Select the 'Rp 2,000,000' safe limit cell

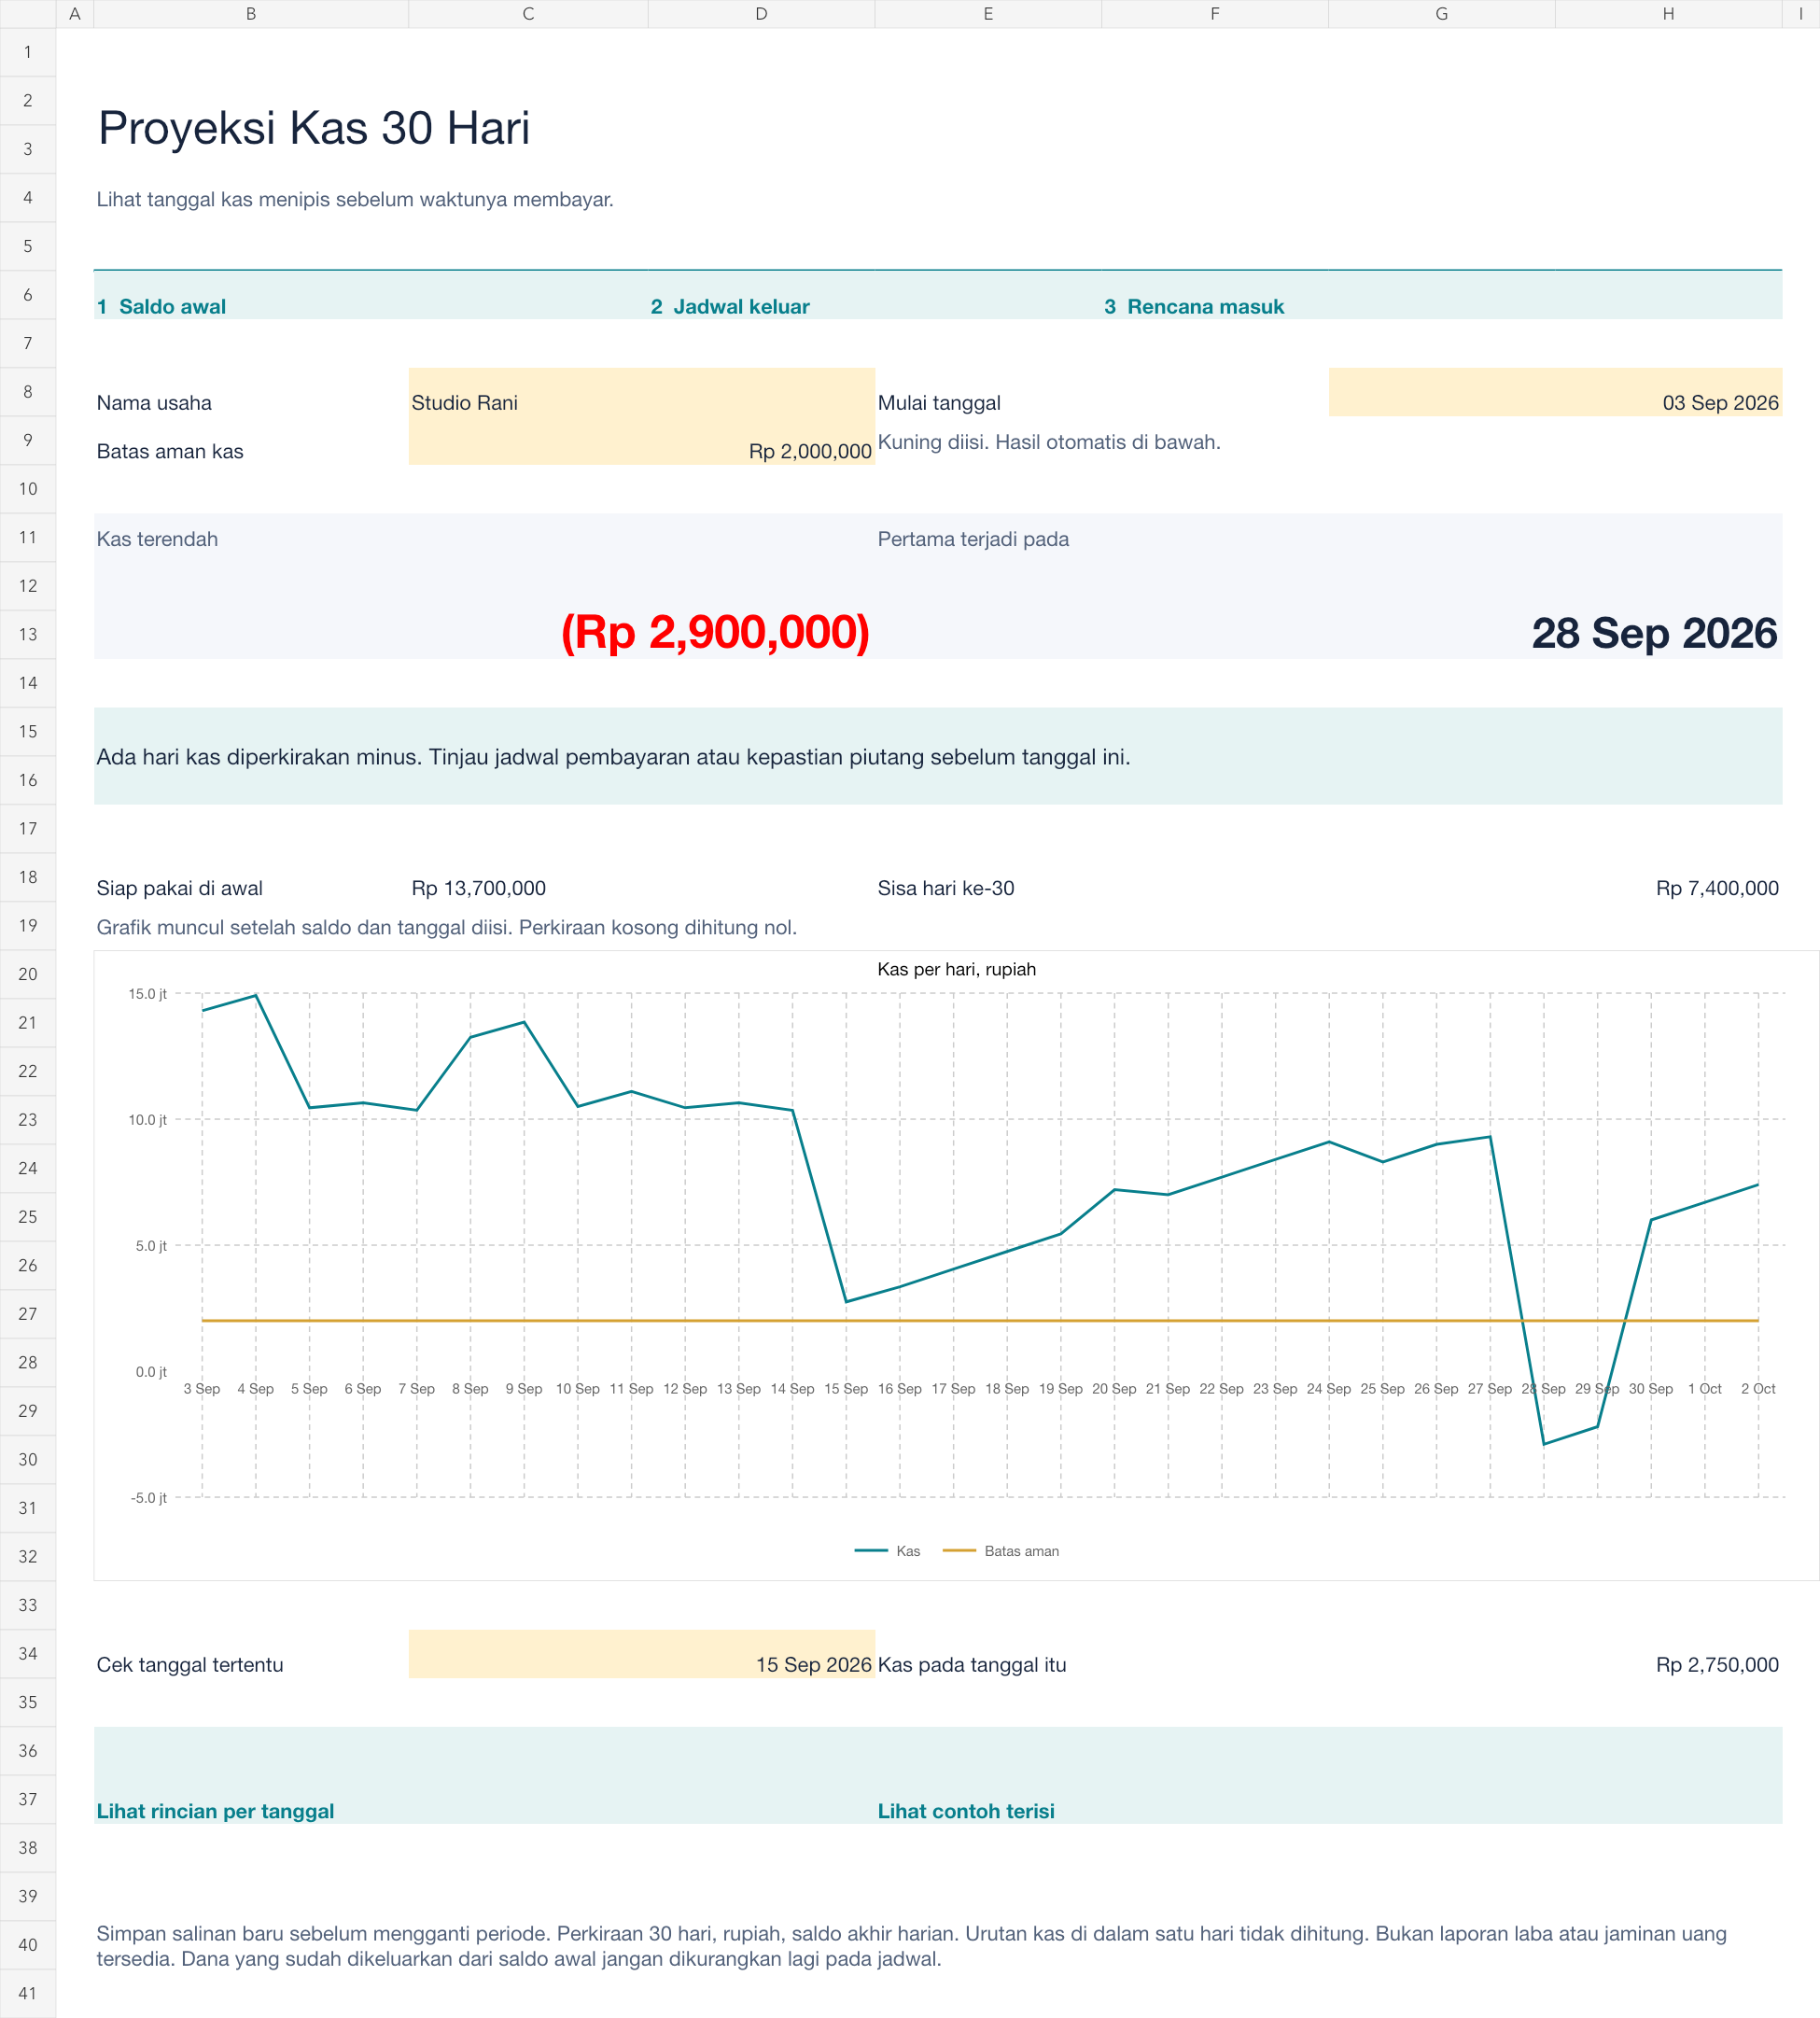[x=642, y=440]
